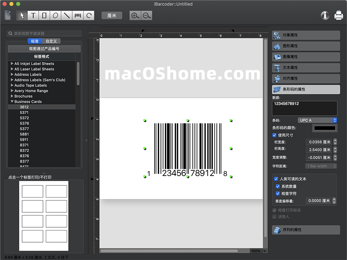The height and width of the screenshot is (260, 347).
Task: Click the rotate tool icon
Action: coord(89,15)
